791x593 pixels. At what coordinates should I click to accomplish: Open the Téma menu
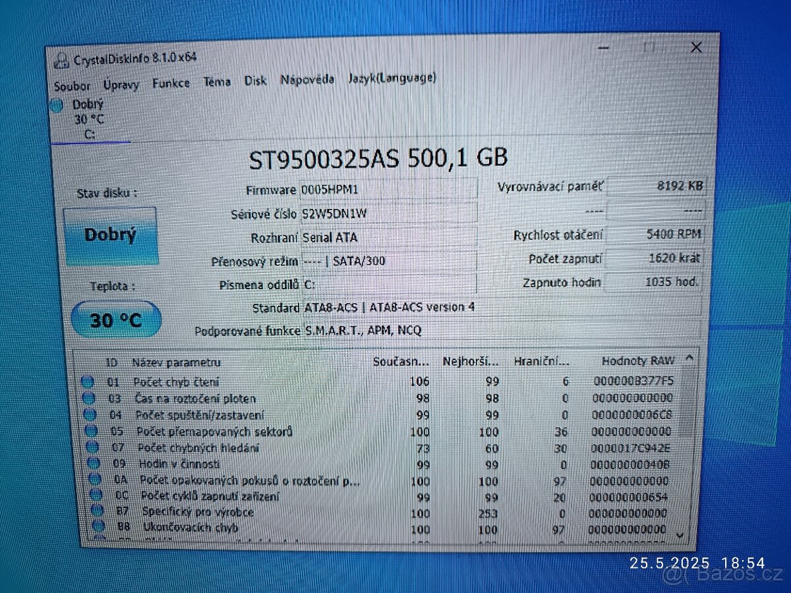(x=217, y=82)
